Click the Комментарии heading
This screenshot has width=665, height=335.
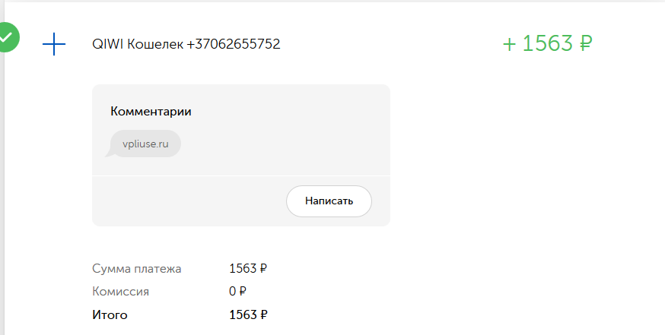coord(151,112)
